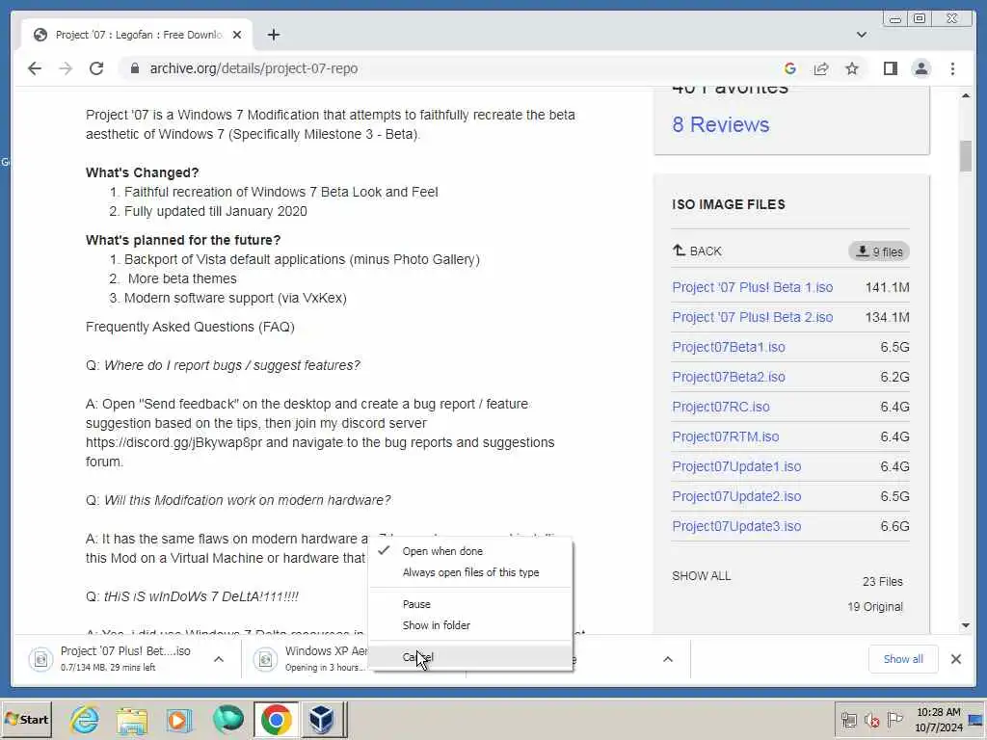Screen dimensions: 987x740
Task: Download Project07Beta2.iso
Action: point(729,377)
